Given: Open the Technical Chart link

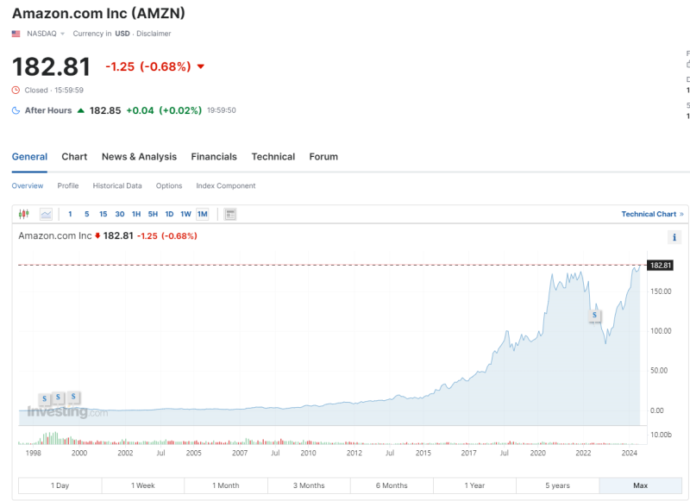Looking at the screenshot, I should (652, 214).
